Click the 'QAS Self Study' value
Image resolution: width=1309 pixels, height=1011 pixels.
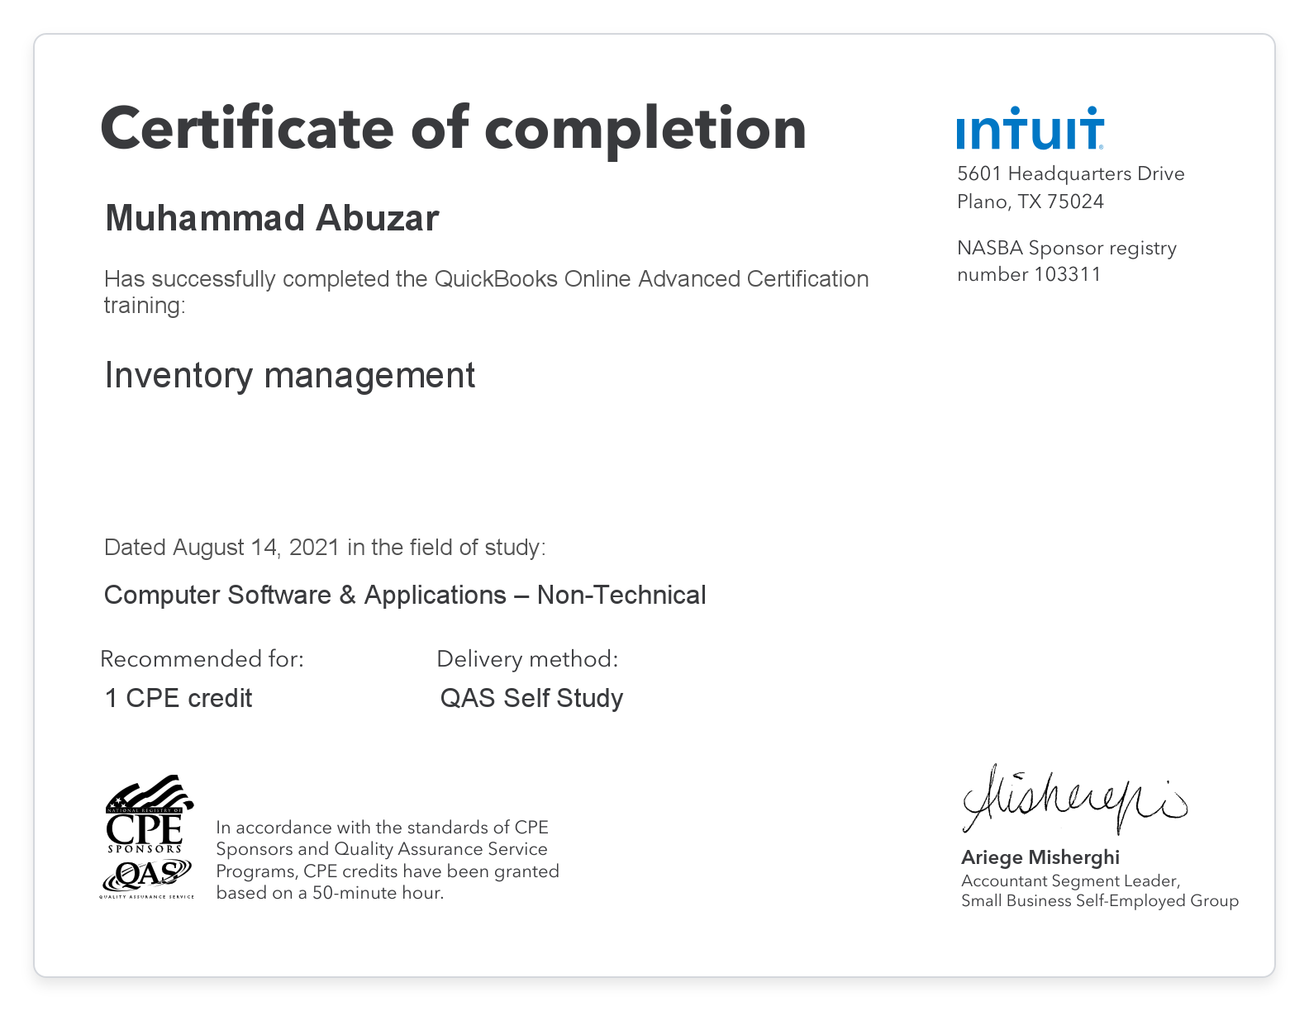(531, 699)
